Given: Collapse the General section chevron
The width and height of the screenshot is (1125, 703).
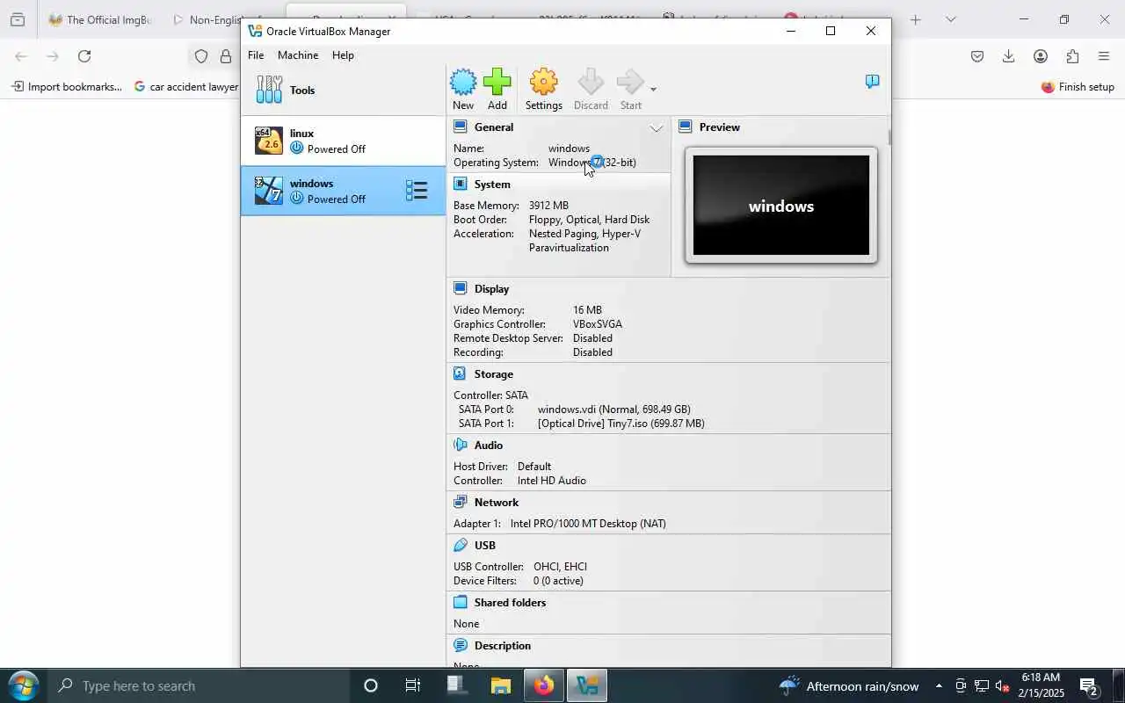Looking at the screenshot, I should click(x=657, y=128).
